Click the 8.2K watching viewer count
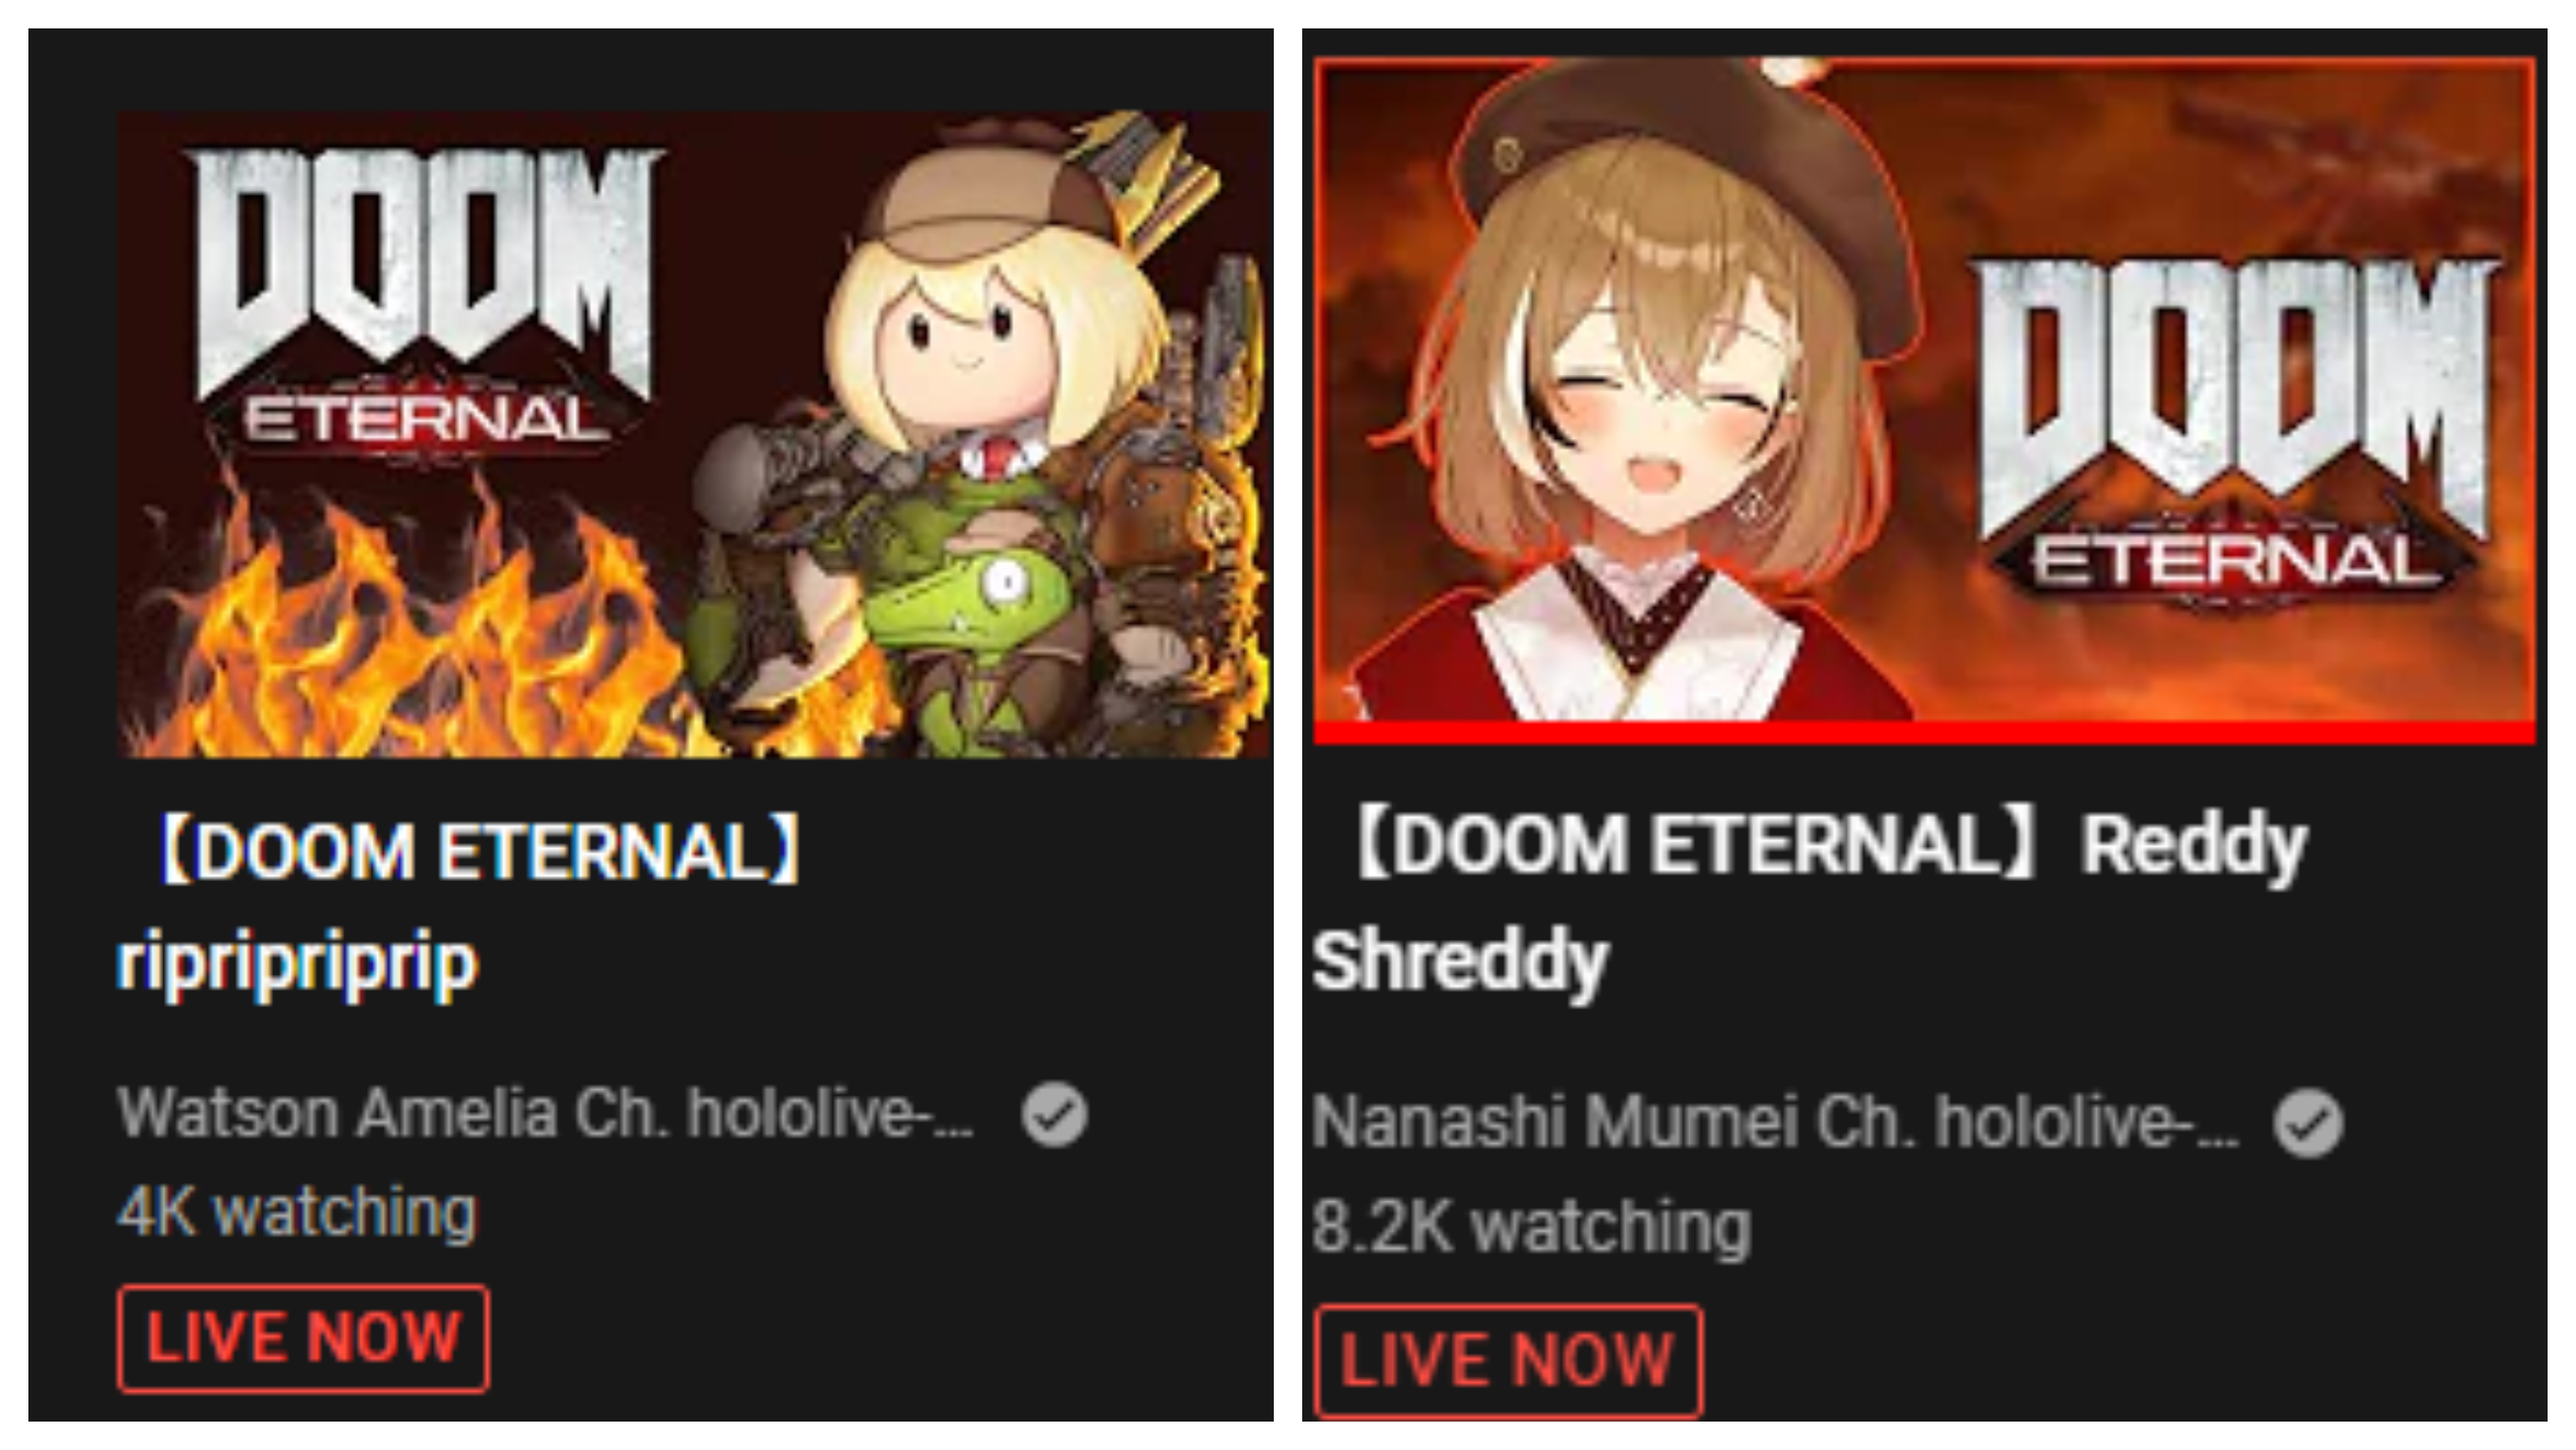This screenshot has width=2576, height=1450. 1531,1227
